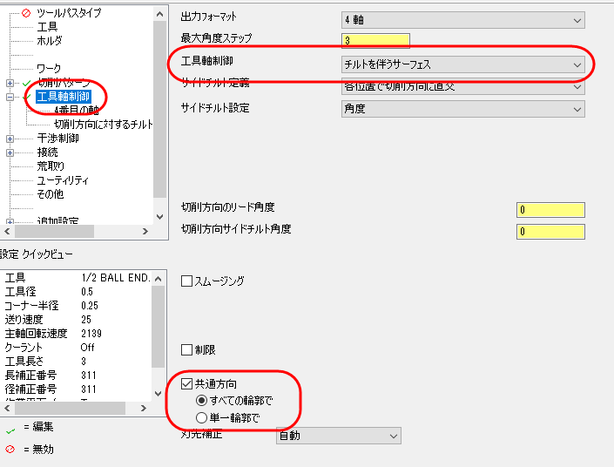This screenshot has width=614, height=467.
Task: Click quick view horizontal scroll right arrow
Action: tap(144, 409)
